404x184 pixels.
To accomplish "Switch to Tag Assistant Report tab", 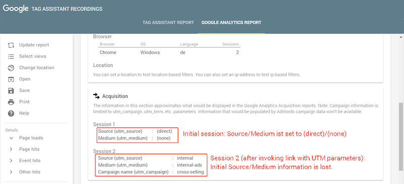I will 168,23.
